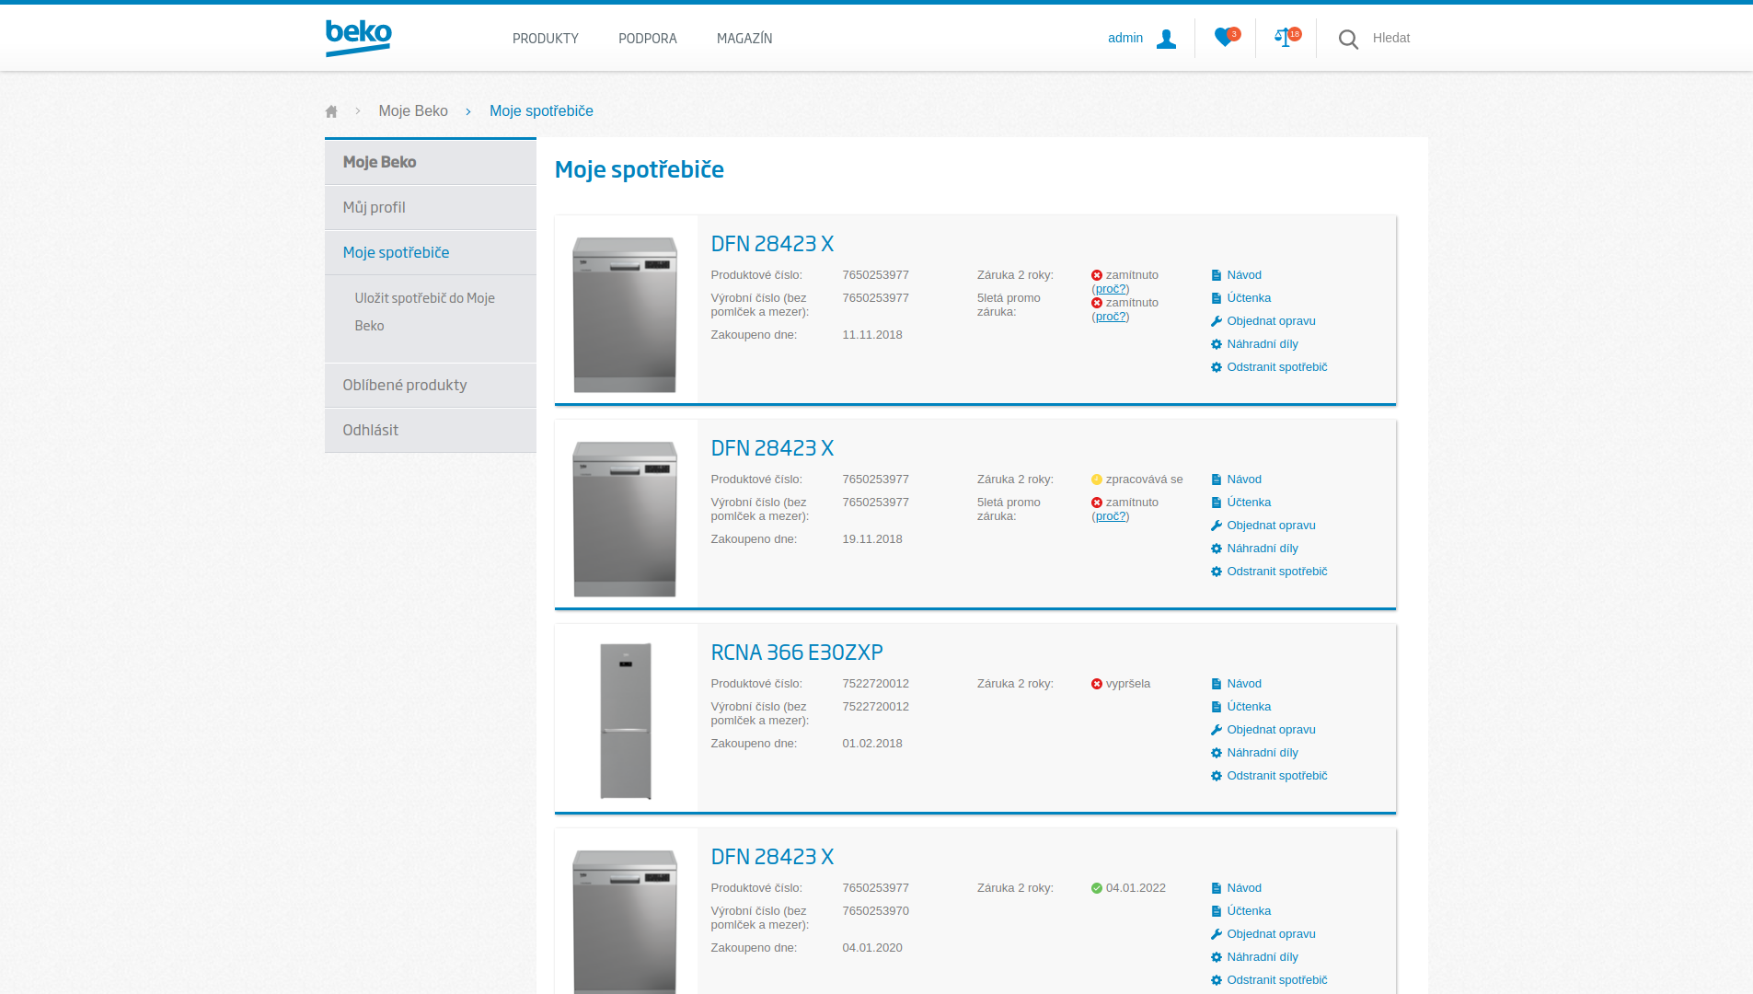Image resolution: width=1753 pixels, height=994 pixels.
Task: Click Odhlásit to log out
Action: coord(431,431)
